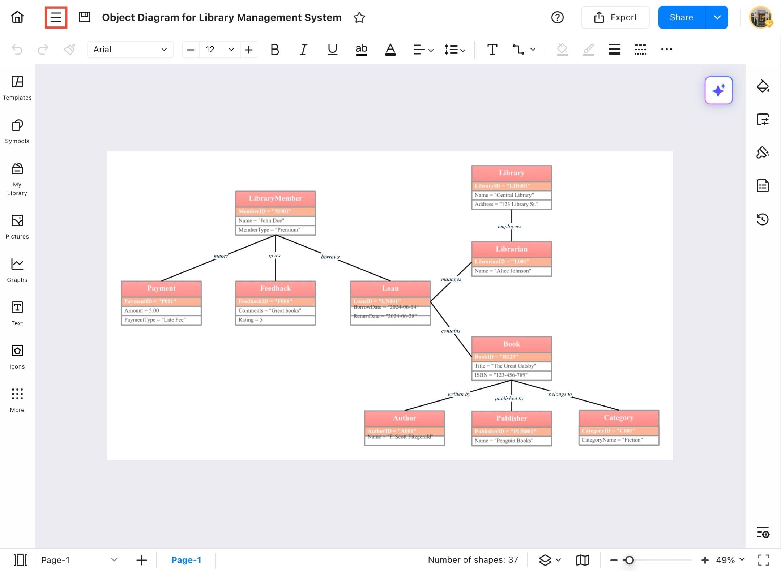
Task: Open the Pictures sidebar panel
Action: [17, 227]
